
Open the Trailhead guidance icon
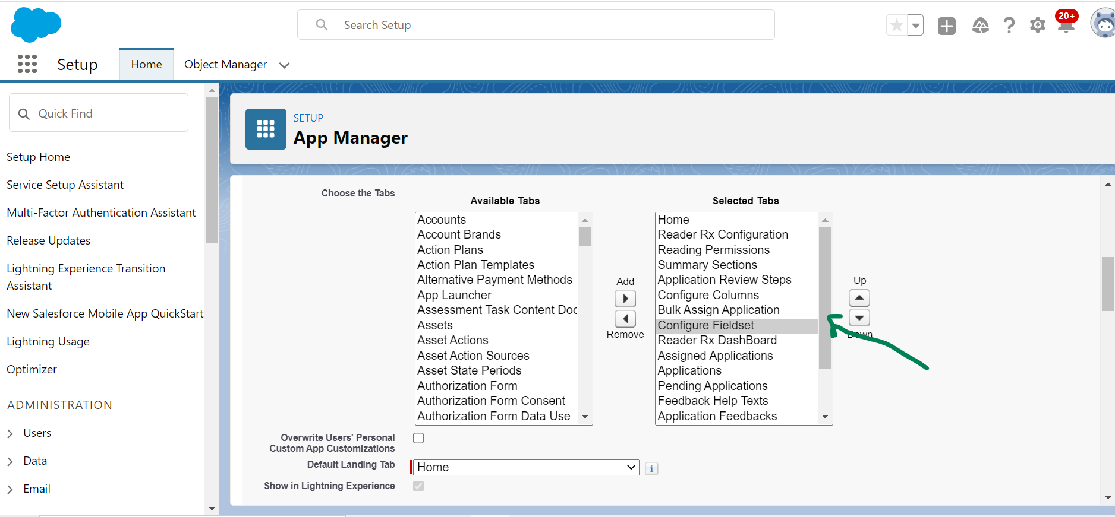coord(980,26)
